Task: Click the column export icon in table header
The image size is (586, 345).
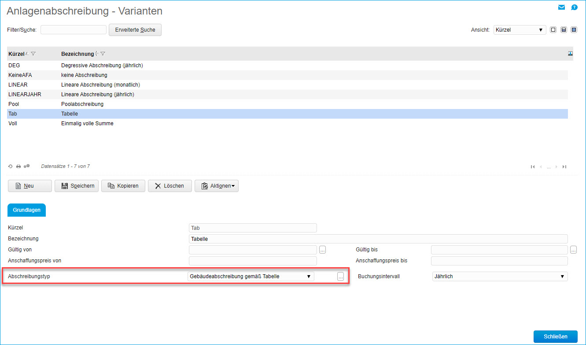Action: pos(571,54)
